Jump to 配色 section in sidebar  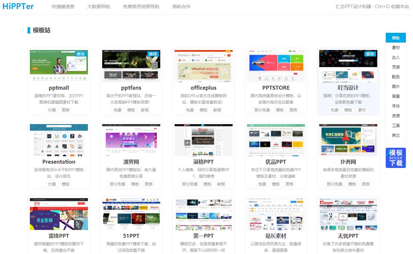[x=396, y=77]
